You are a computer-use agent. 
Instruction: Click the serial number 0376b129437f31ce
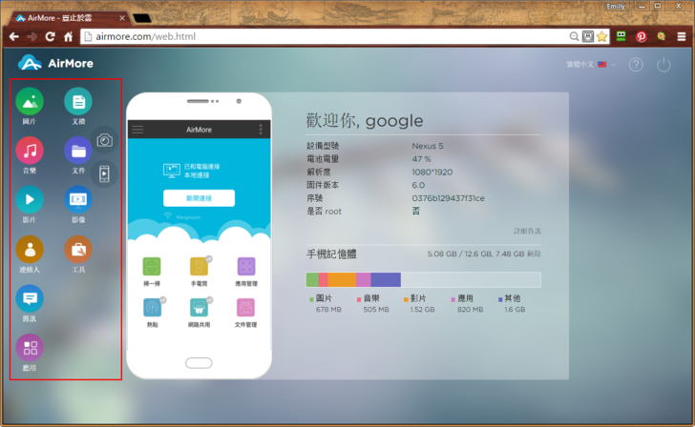(448, 198)
